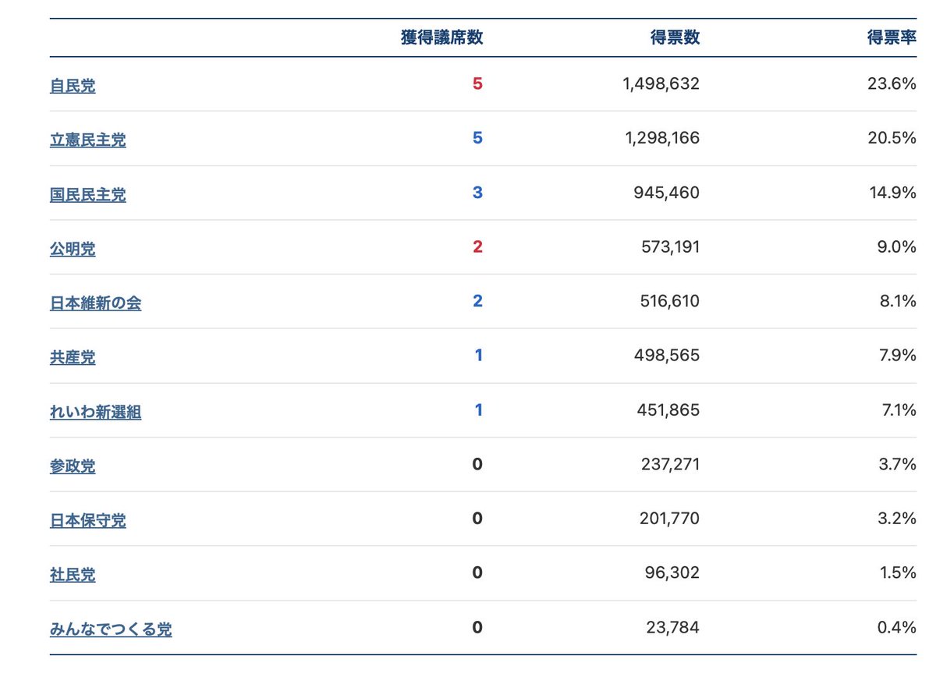936x677 pixels.
Task: Select vote count 96,302
Action: pyautogui.click(x=672, y=573)
